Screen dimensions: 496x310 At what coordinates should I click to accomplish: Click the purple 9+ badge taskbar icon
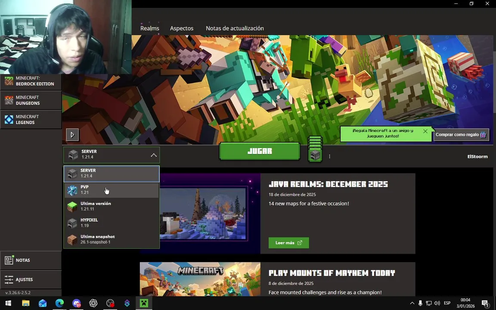pyautogui.click(x=76, y=304)
